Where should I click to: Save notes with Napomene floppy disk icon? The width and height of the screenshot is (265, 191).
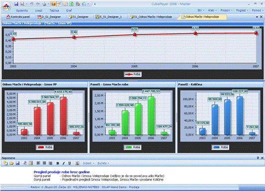(x=17, y=163)
